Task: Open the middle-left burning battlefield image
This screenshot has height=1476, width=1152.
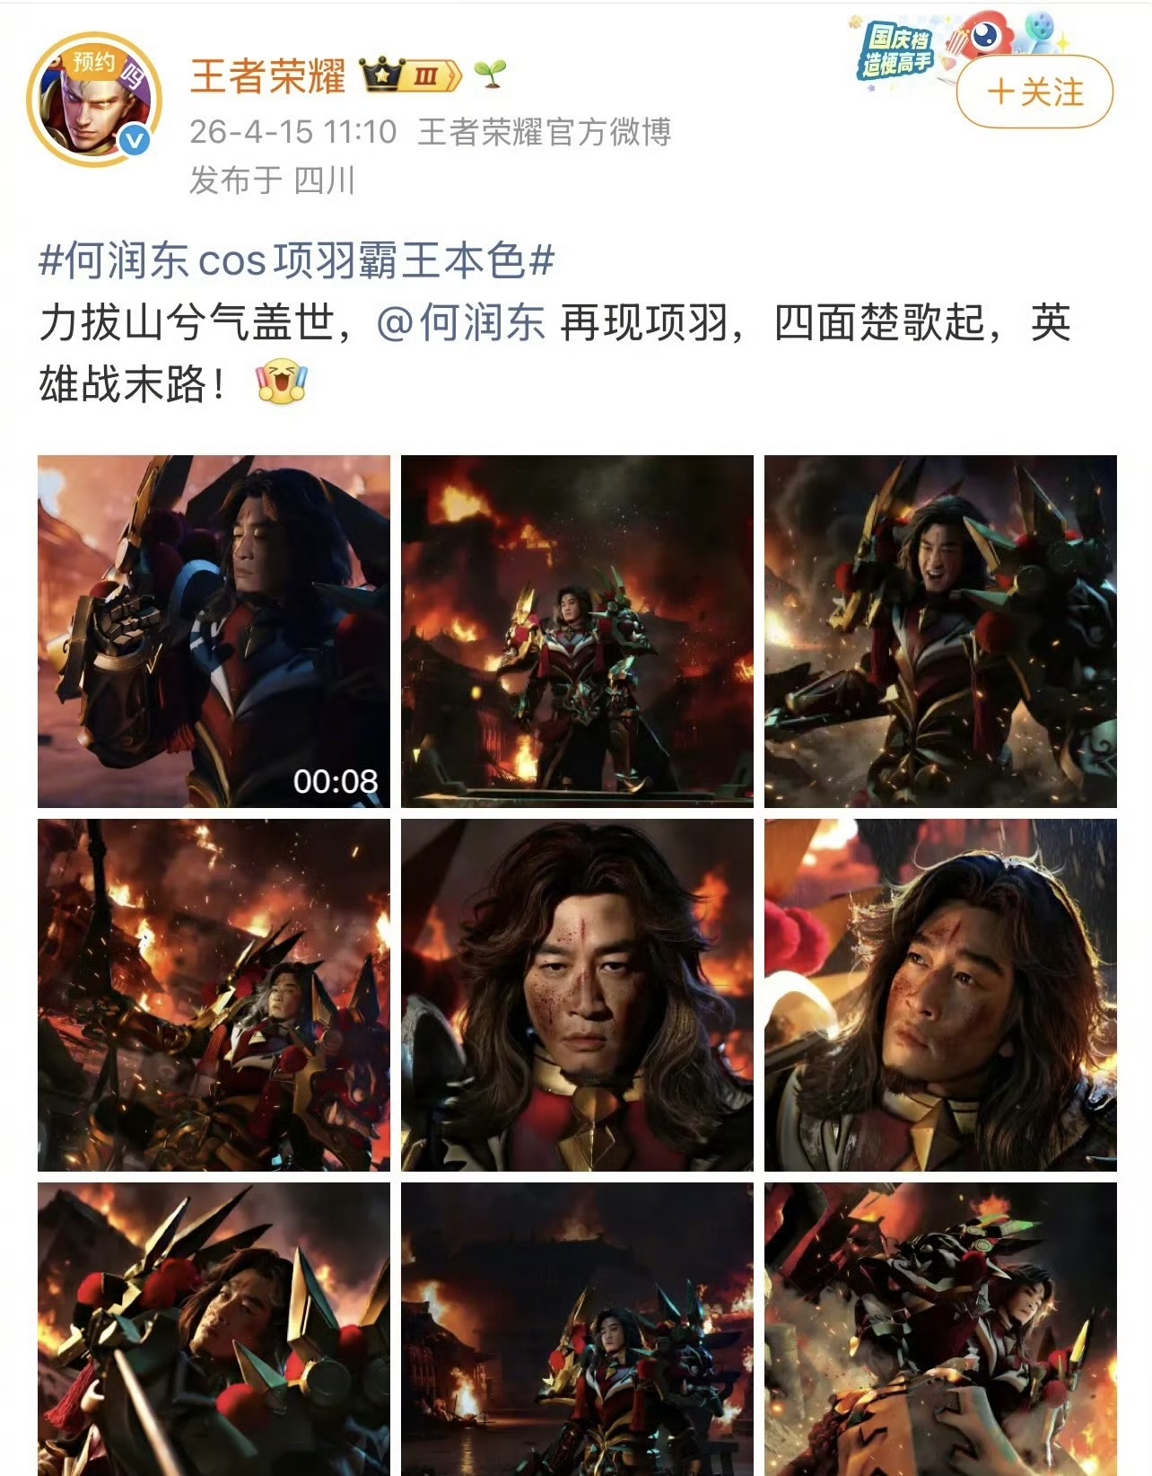Action: click(x=214, y=995)
